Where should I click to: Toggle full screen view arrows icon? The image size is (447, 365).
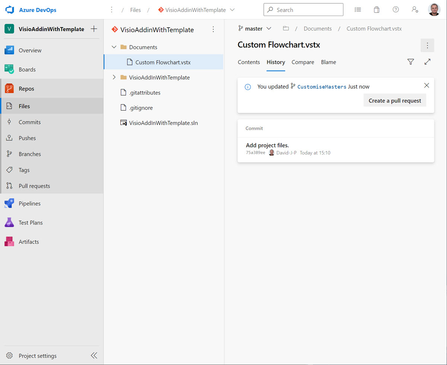(x=427, y=62)
